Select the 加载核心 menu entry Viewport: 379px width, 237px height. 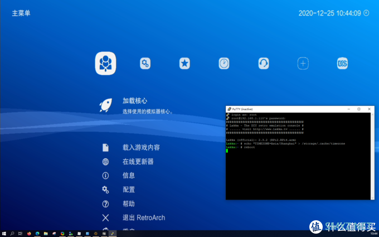(135, 101)
